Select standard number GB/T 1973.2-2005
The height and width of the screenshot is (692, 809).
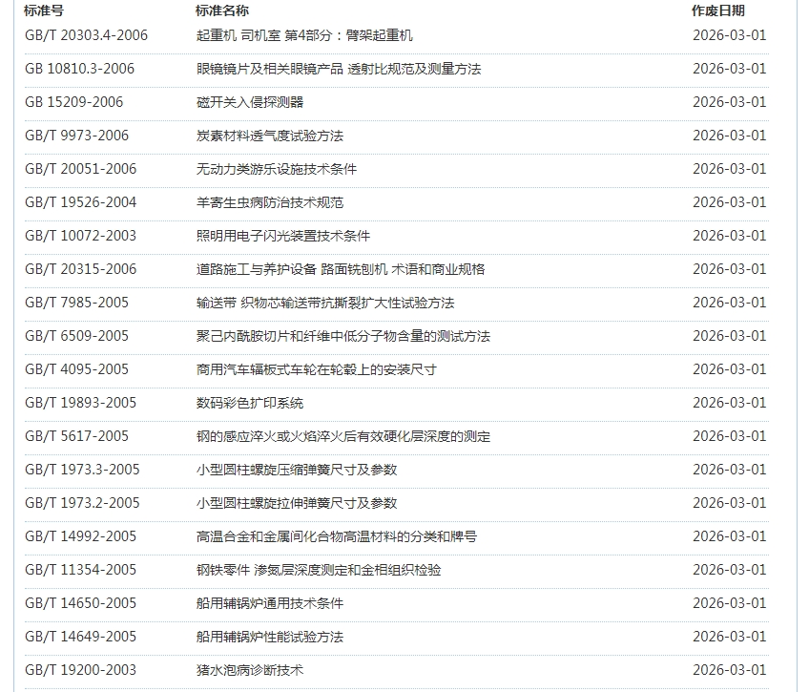pos(82,503)
